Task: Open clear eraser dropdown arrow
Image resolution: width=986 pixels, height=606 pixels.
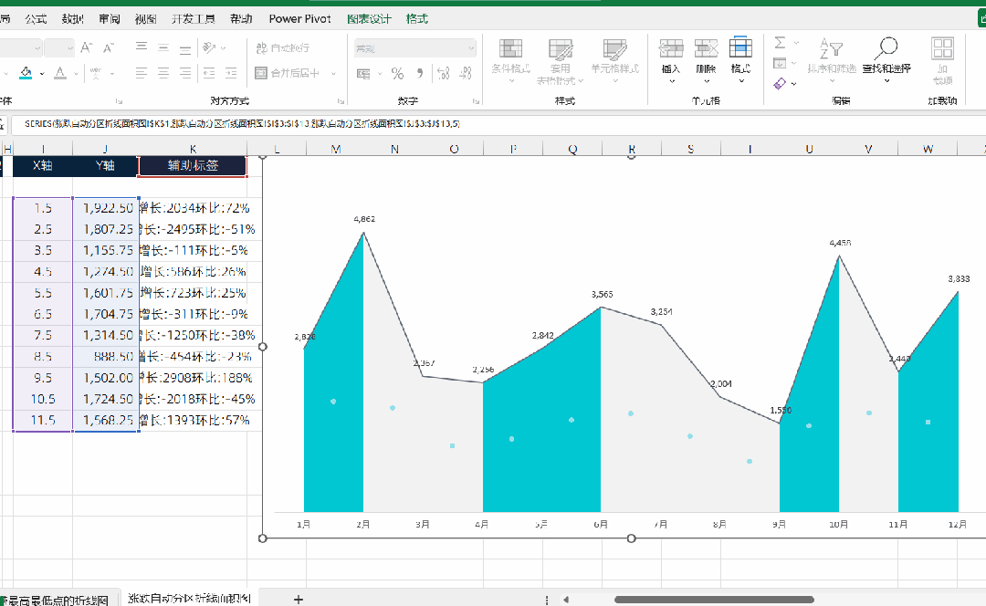Action: tap(793, 84)
